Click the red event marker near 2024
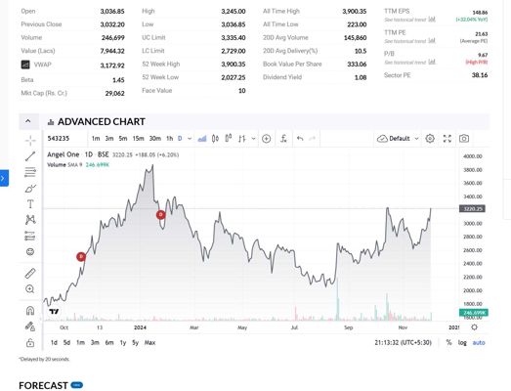The width and height of the screenshot is (511, 391). click(160, 215)
